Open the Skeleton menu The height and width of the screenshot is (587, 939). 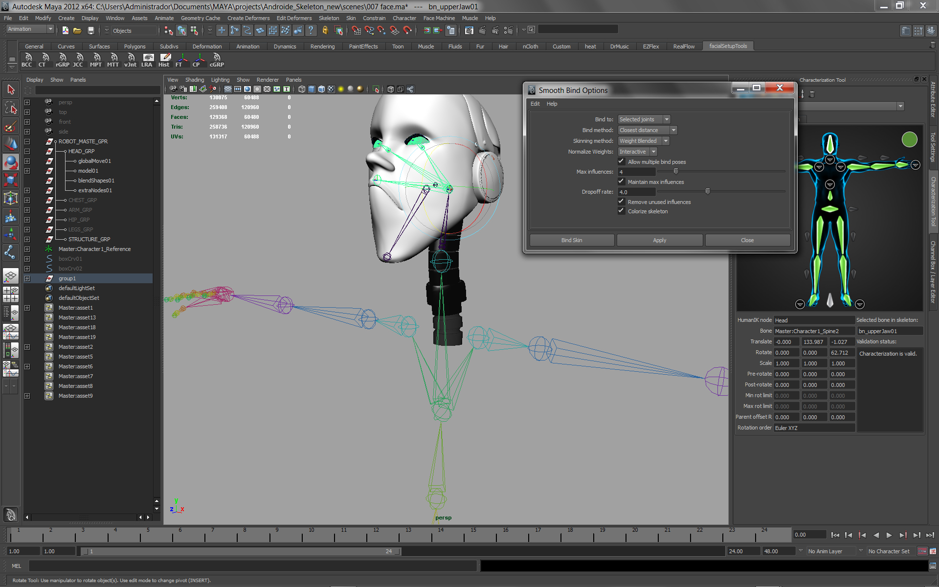click(x=329, y=18)
